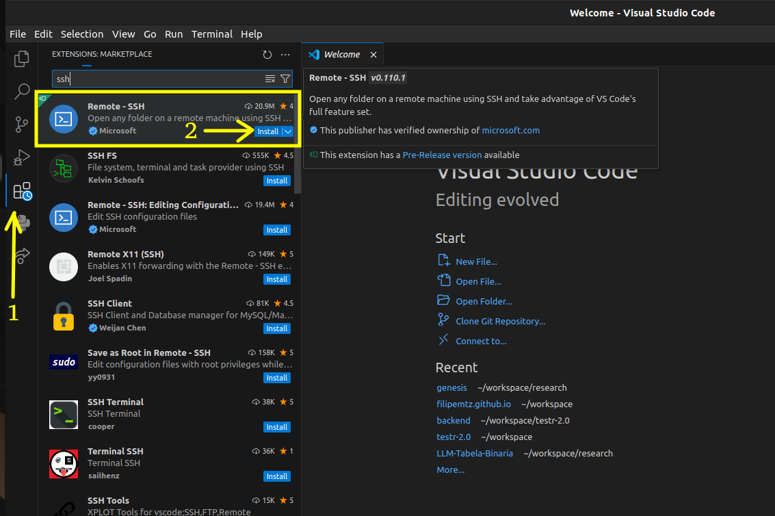The height and width of the screenshot is (516, 775).
Task: Open the Pre-Release version link
Action: 442,155
